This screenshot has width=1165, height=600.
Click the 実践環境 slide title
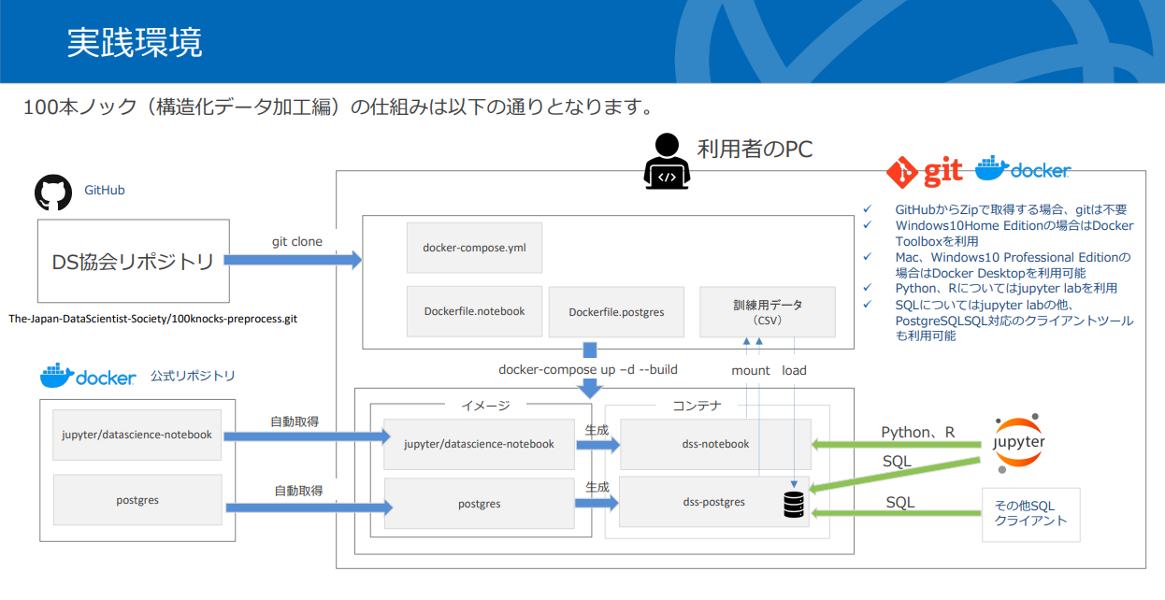pyautogui.click(x=135, y=43)
